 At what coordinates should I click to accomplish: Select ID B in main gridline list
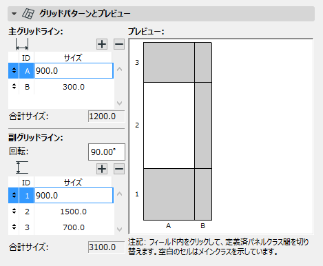click(x=27, y=87)
